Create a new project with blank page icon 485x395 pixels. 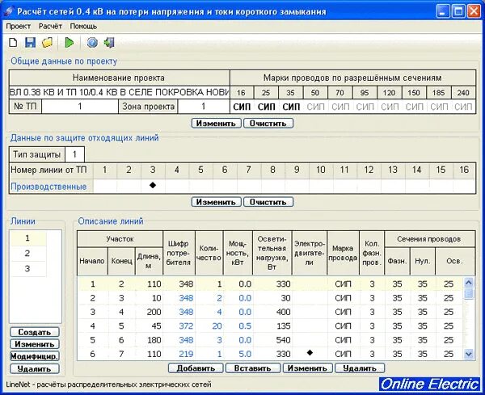13,42
